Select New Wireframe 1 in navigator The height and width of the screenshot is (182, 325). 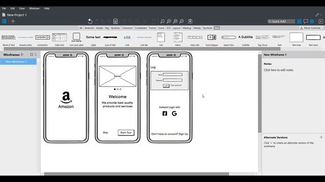[x=18, y=62]
